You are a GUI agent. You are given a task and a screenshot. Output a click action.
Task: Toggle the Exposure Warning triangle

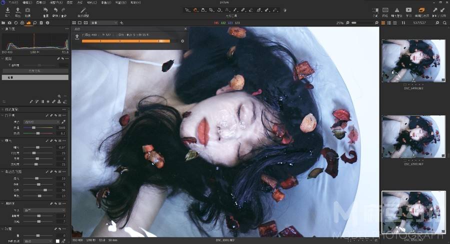(x=397, y=10)
